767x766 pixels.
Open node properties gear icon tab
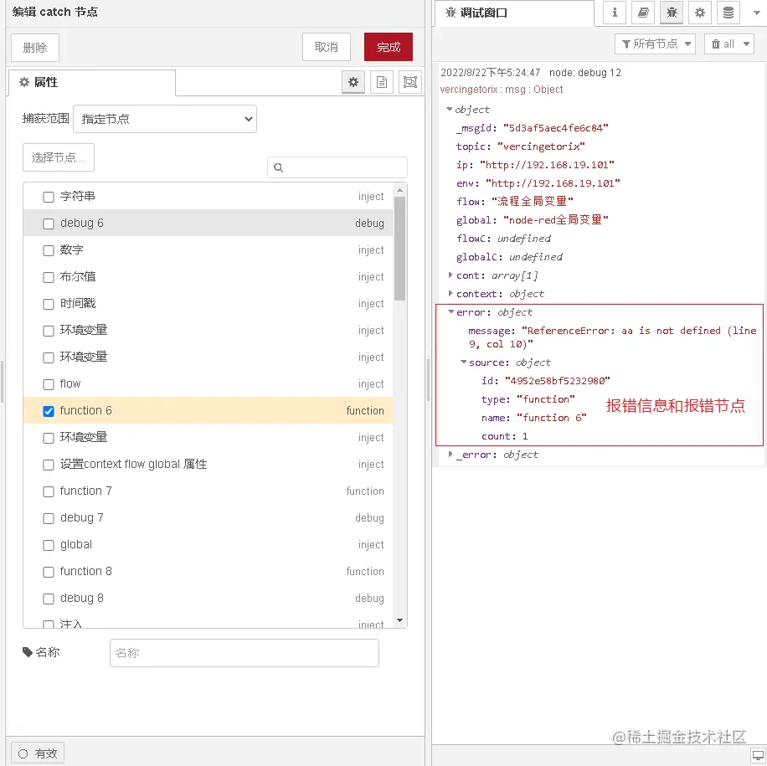[353, 82]
